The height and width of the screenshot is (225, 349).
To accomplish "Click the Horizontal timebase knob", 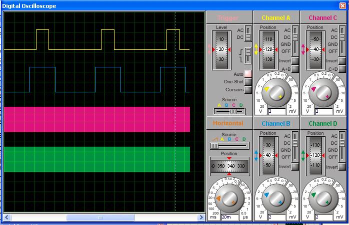I will [229, 198].
